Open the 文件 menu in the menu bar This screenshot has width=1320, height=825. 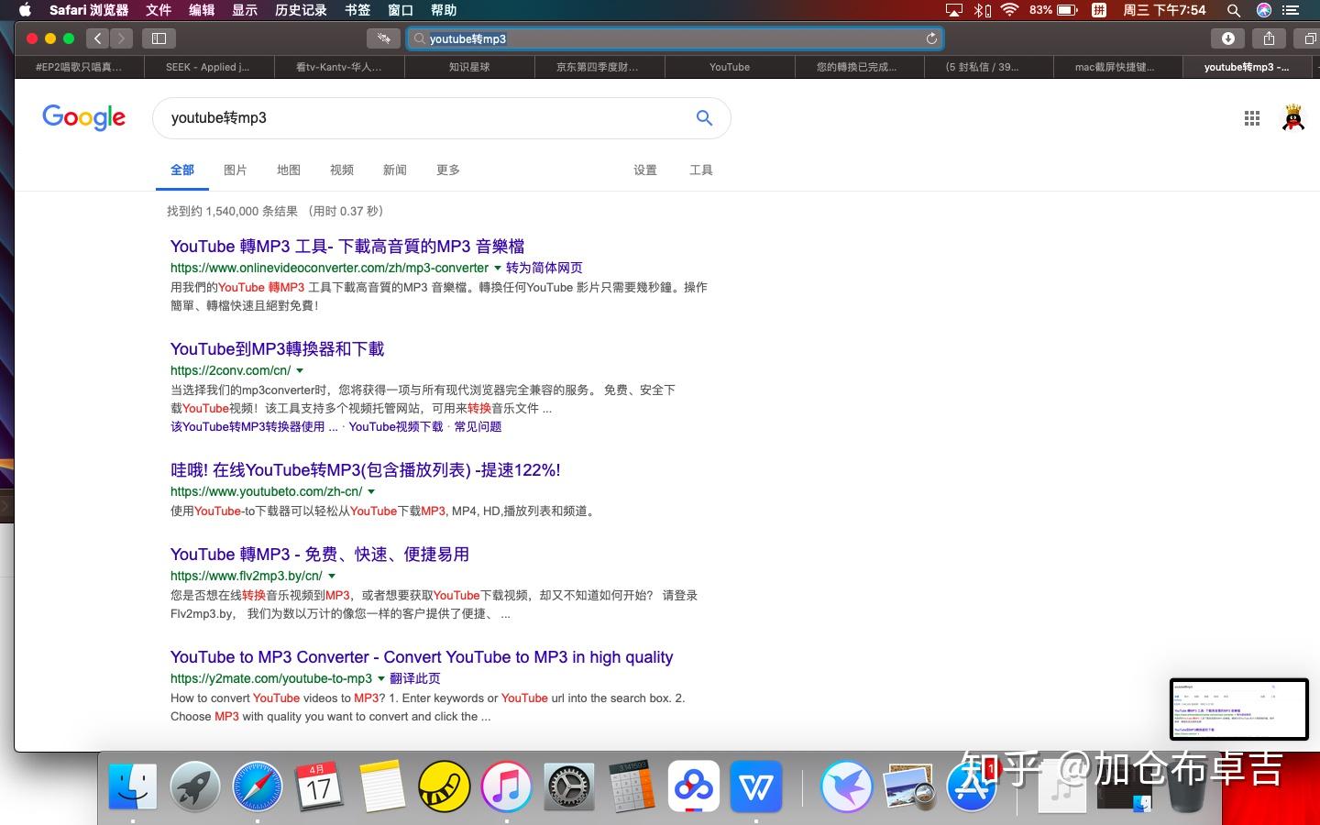pyautogui.click(x=159, y=10)
